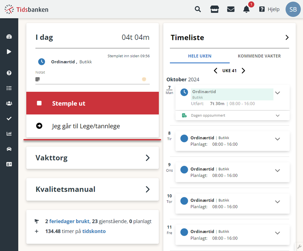Open notifications bell with red badge
The image size is (303, 251).
[246, 9]
